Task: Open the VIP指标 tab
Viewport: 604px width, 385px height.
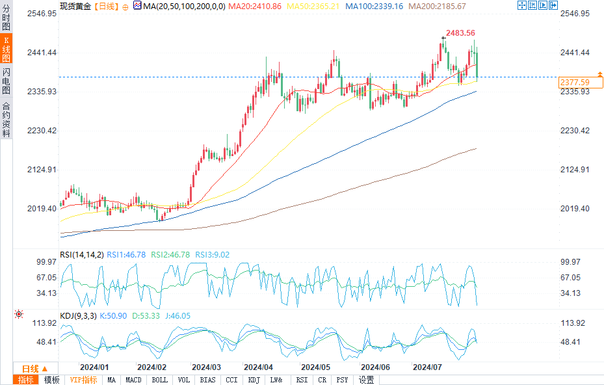Action: tap(84, 380)
